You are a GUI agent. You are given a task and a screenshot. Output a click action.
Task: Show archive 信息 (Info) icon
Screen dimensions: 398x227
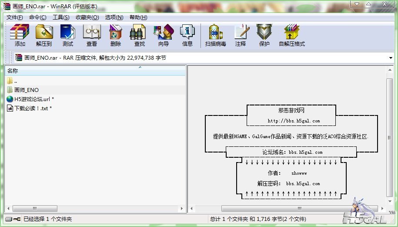click(x=187, y=35)
